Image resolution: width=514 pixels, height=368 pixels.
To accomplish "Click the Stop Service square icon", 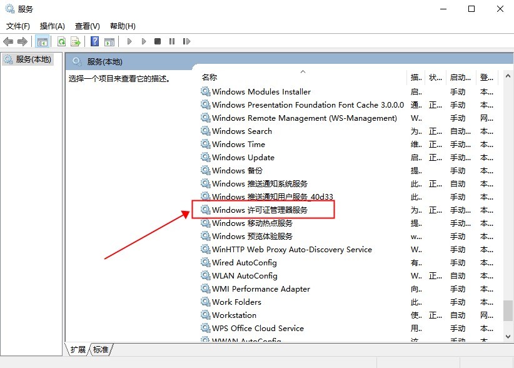I will 158,41.
